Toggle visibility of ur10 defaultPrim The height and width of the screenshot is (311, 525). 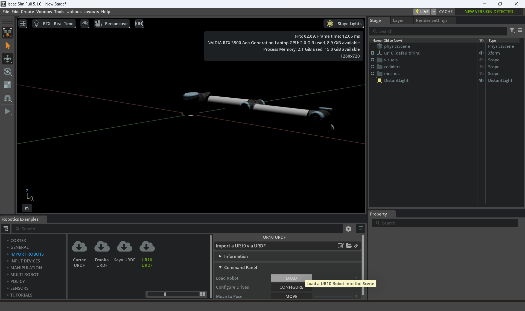click(481, 53)
